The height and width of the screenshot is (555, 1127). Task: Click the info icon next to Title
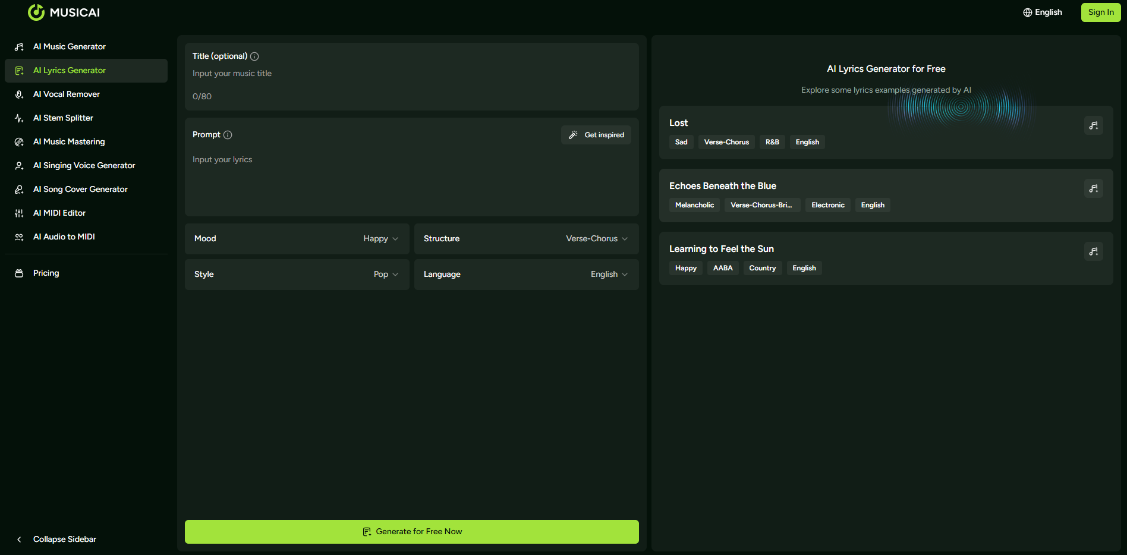coord(254,56)
